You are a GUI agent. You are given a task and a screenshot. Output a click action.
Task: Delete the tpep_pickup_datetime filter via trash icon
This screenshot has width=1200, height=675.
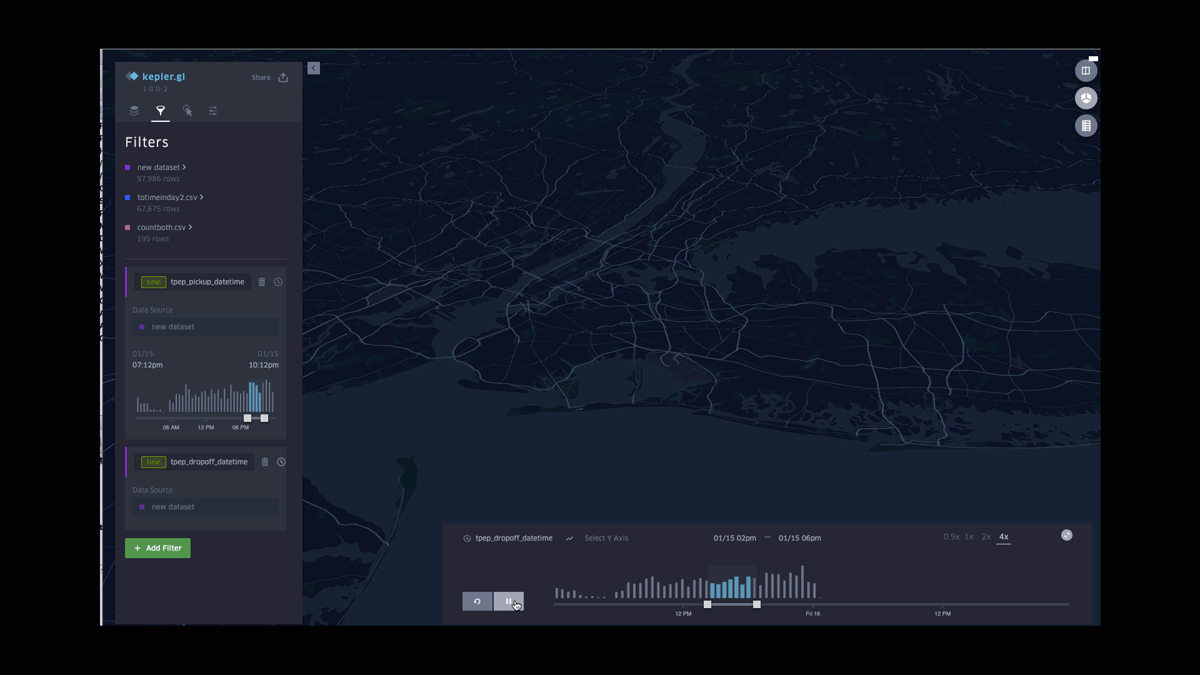[x=262, y=282]
